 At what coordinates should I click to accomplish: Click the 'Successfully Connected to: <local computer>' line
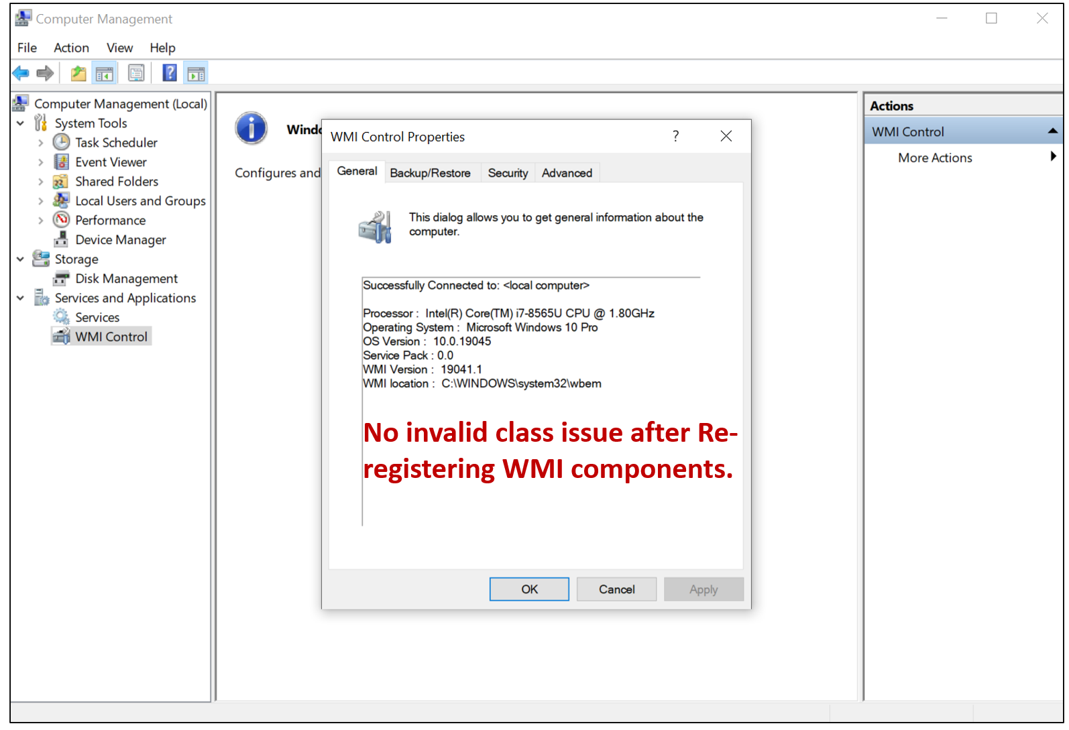click(x=476, y=286)
